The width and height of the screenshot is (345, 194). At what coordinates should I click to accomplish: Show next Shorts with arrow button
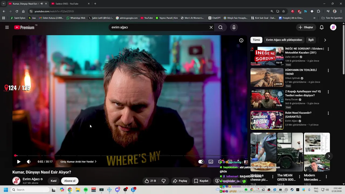tap(329, 156)
